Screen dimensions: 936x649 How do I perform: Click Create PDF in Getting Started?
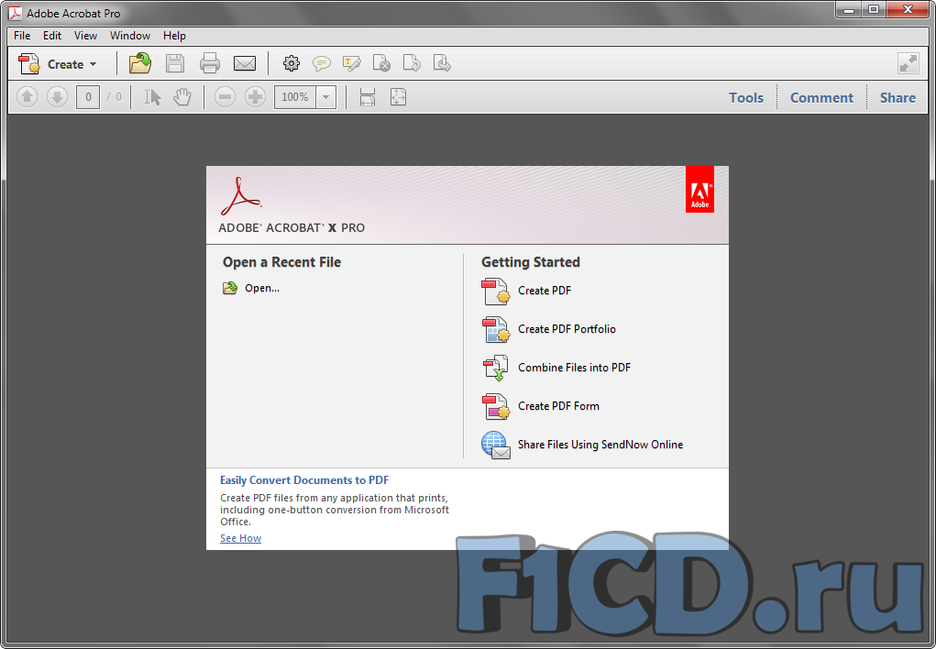point(545,291)
